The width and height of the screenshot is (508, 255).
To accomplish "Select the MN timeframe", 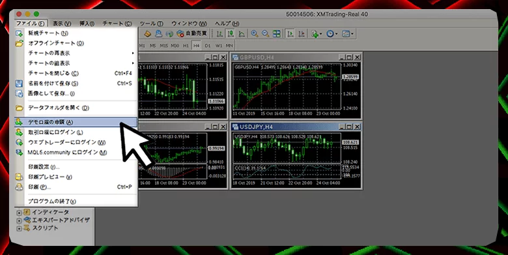I will click(229, 46).
